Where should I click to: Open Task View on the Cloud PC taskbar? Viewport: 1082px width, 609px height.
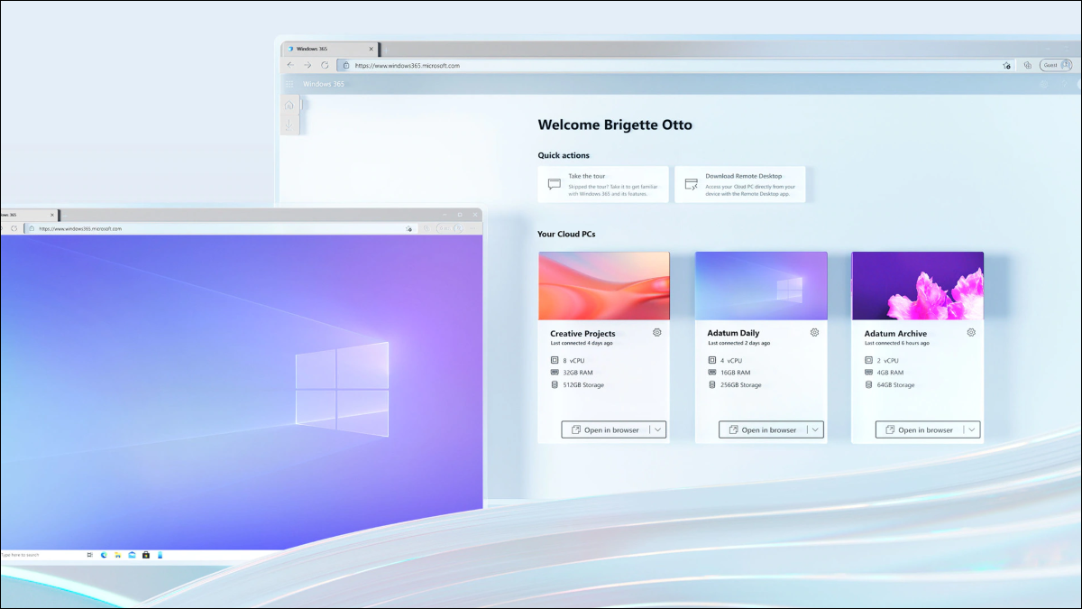(x=89, y=555)
